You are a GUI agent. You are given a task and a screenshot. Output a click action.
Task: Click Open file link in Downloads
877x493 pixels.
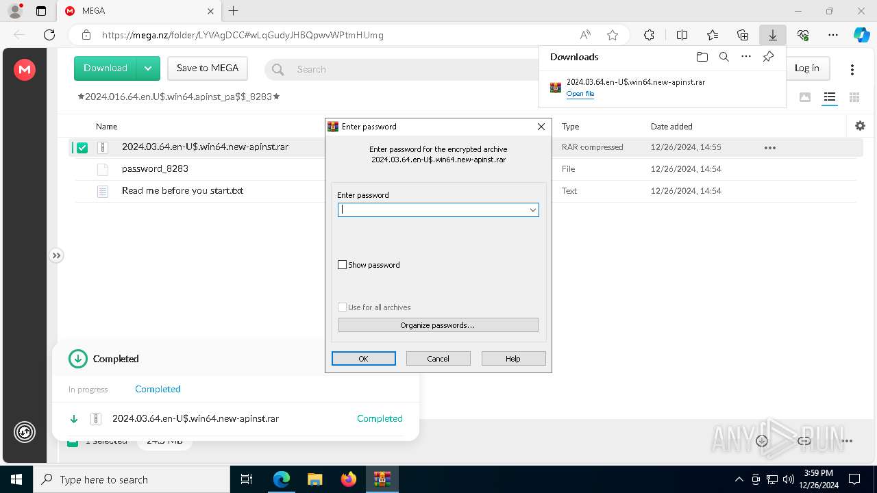click(x=580, y=94)
